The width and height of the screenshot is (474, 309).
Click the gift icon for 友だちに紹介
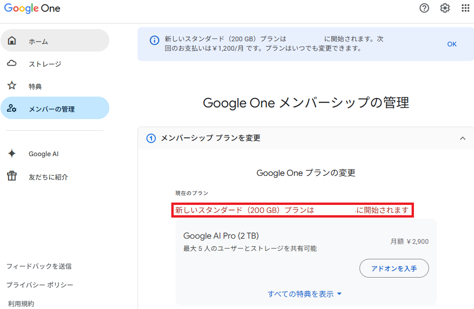click(12, 176)
